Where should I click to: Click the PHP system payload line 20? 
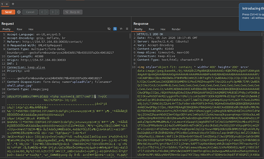click(x=57, y=96)
